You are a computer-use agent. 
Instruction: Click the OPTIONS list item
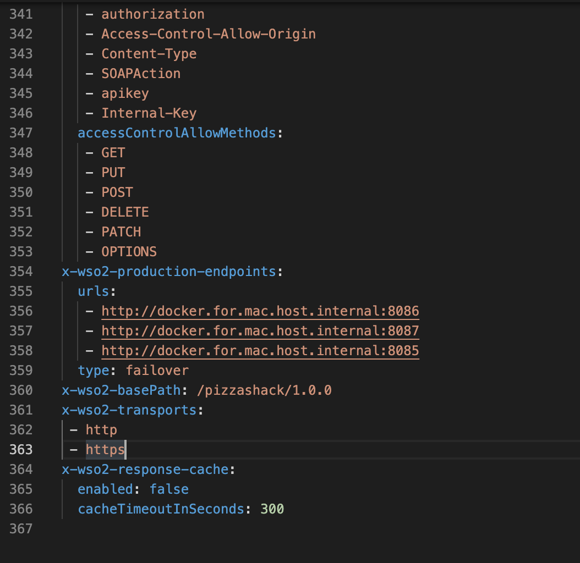129,251
